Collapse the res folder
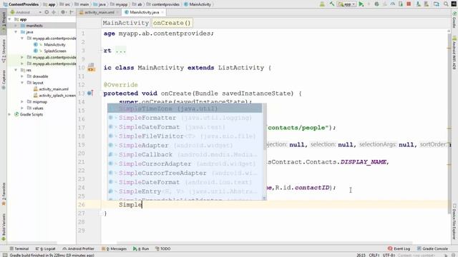Viewport: 458px width, 257px height. 16,70
